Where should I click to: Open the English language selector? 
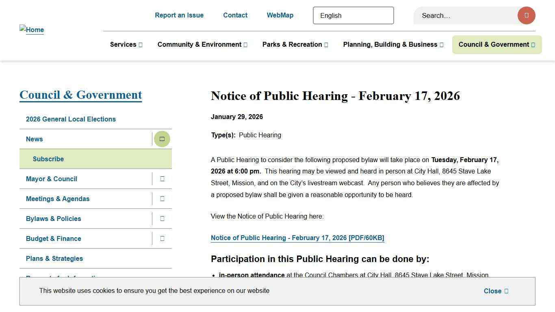[x=353, y=15]
